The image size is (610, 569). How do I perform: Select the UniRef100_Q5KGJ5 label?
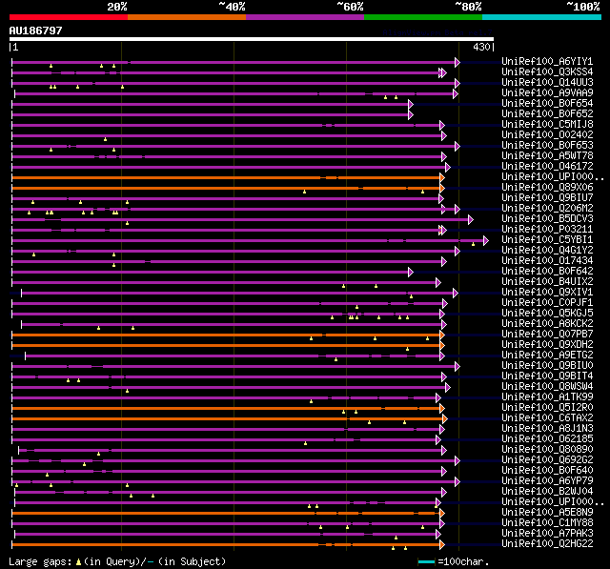tap(547, 314)
